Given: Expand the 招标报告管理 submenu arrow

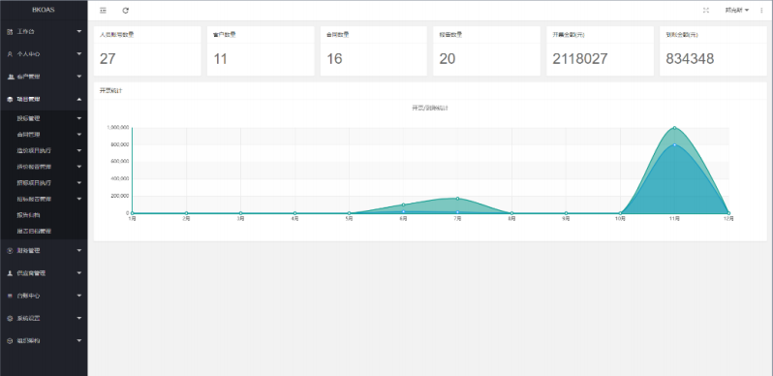Looking at the screenshot, I should 79,199.
